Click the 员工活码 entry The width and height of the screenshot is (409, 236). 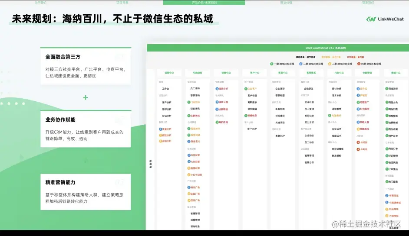coord(195,88)
